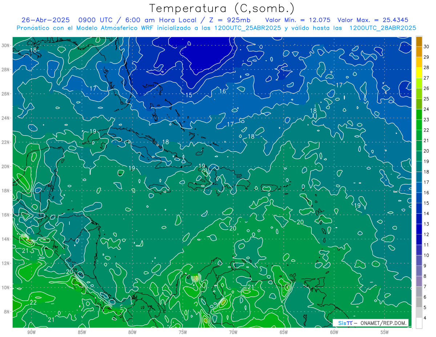Click color legend value "14"

(427, 213)
